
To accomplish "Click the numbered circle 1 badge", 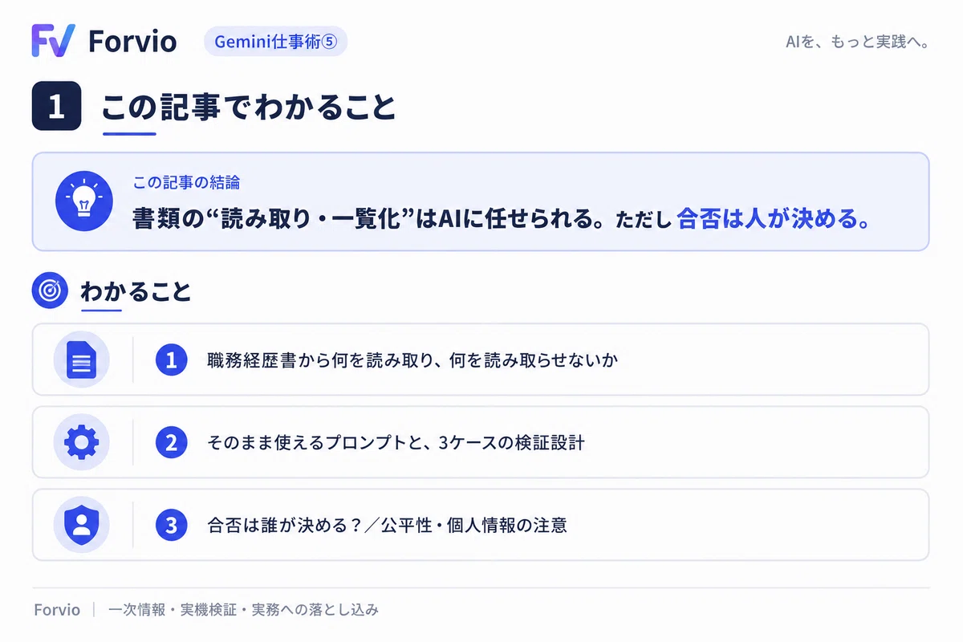I will tap(171, 360).
